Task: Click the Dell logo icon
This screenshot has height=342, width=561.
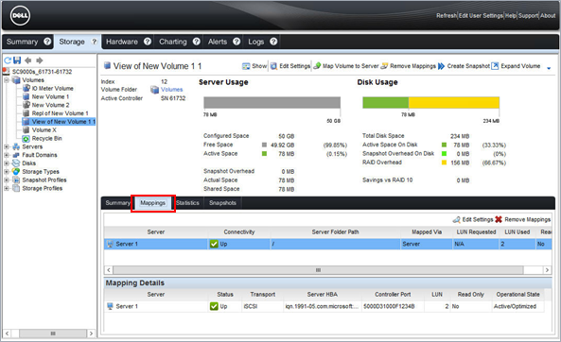Action: tap(20, 16)
